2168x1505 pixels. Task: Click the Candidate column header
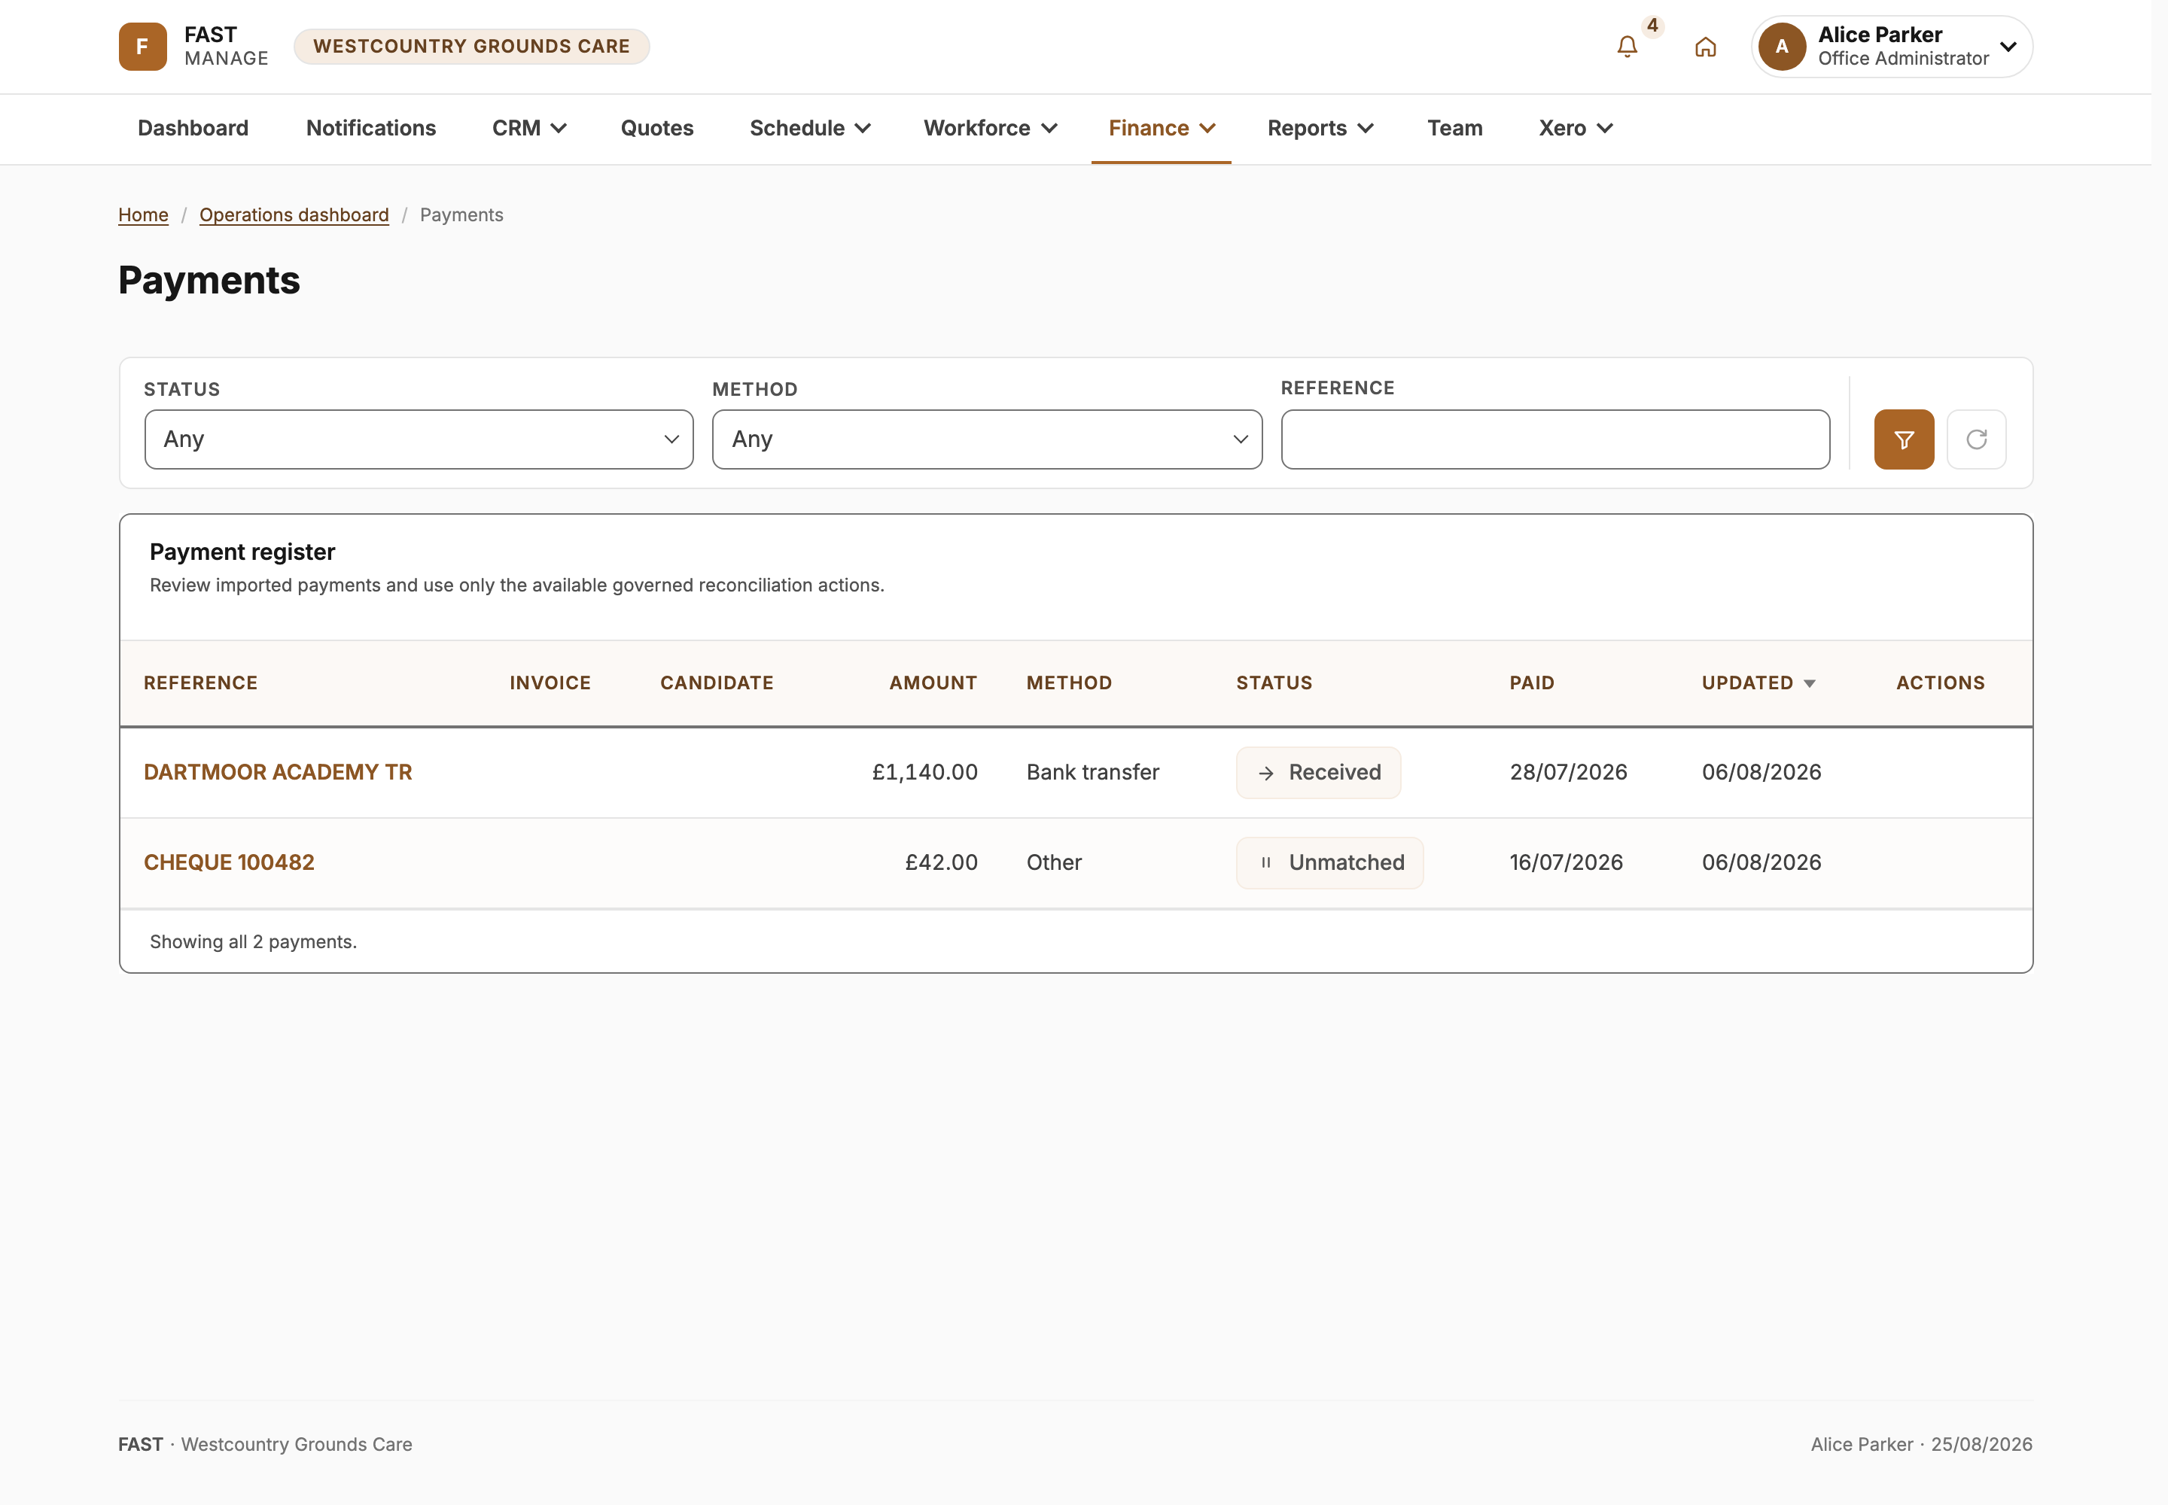coord(717,684)
